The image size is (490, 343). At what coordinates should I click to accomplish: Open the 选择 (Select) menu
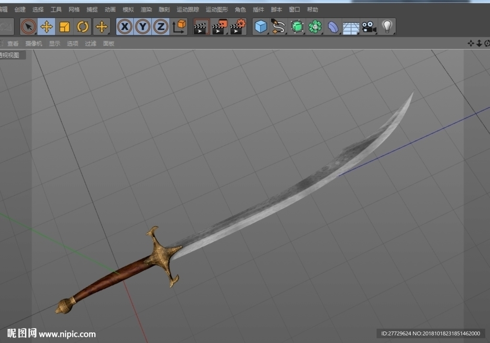(38, 10)
